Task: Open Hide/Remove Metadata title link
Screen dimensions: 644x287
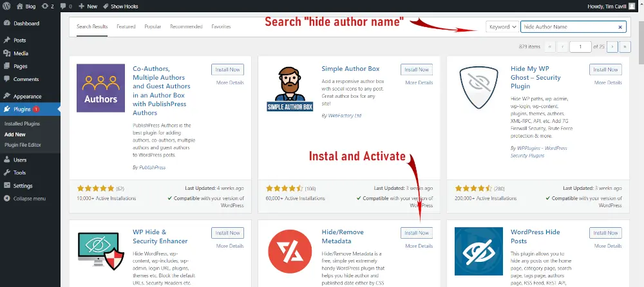Action: coord(343,237)
